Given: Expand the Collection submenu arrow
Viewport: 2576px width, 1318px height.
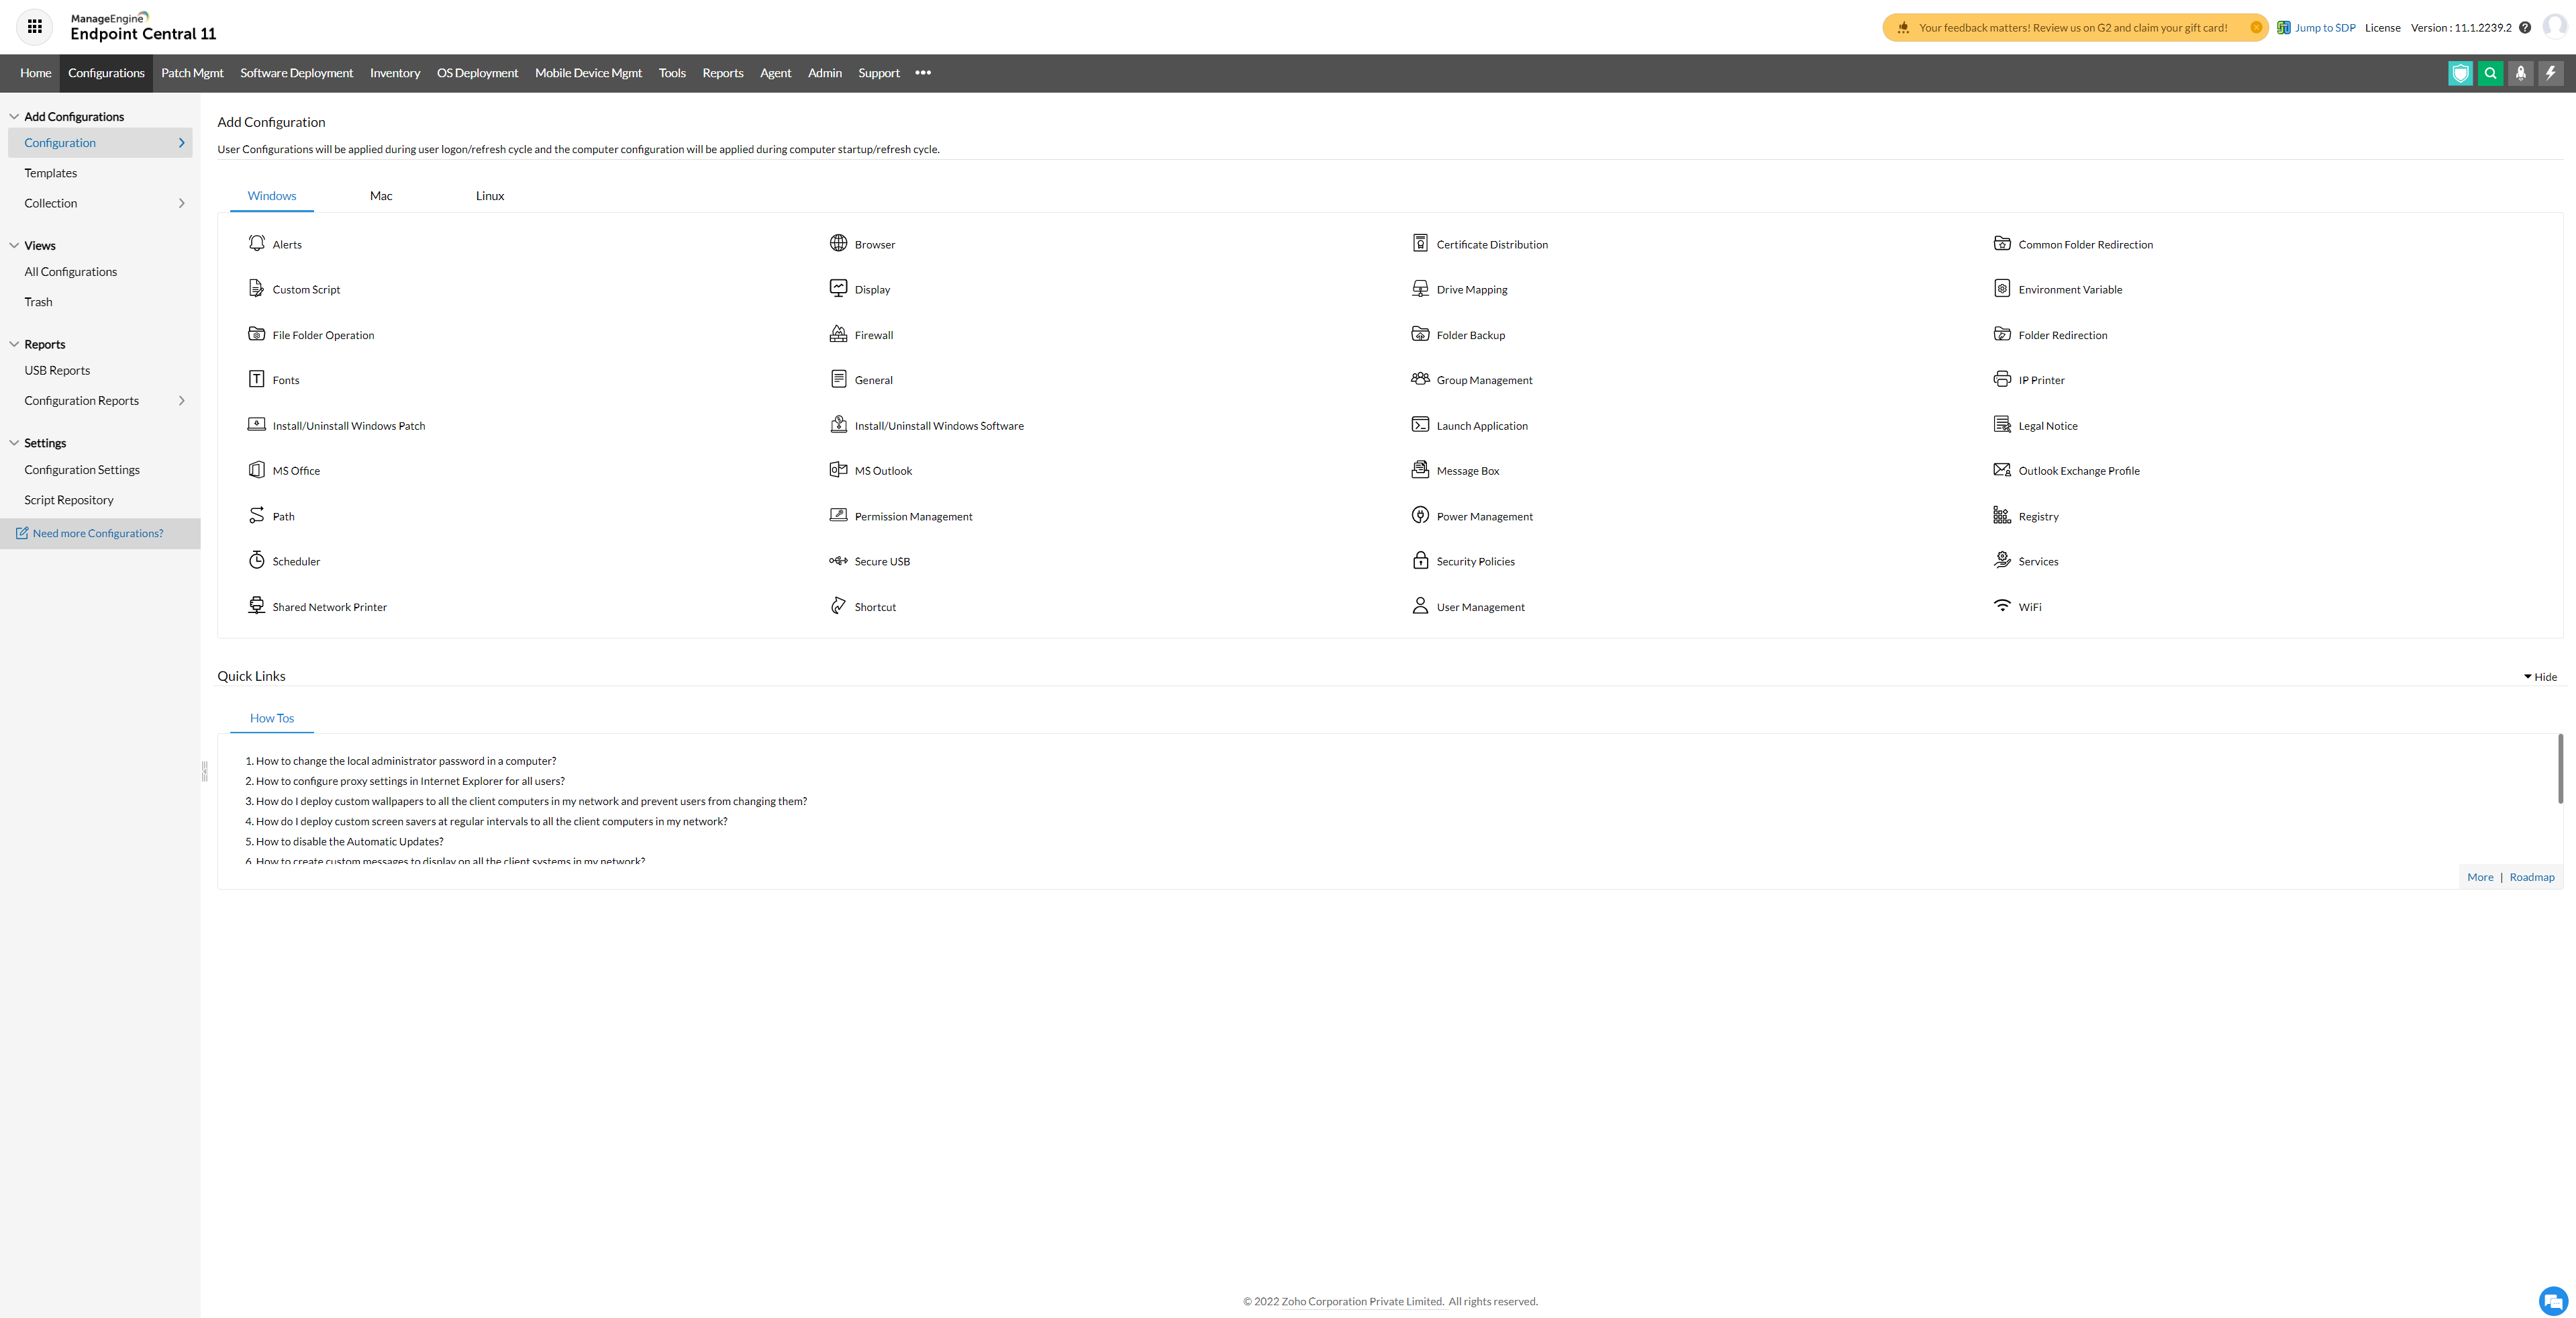Looking at the screenshot, I should pyautogui.click(x=181, y=203).
